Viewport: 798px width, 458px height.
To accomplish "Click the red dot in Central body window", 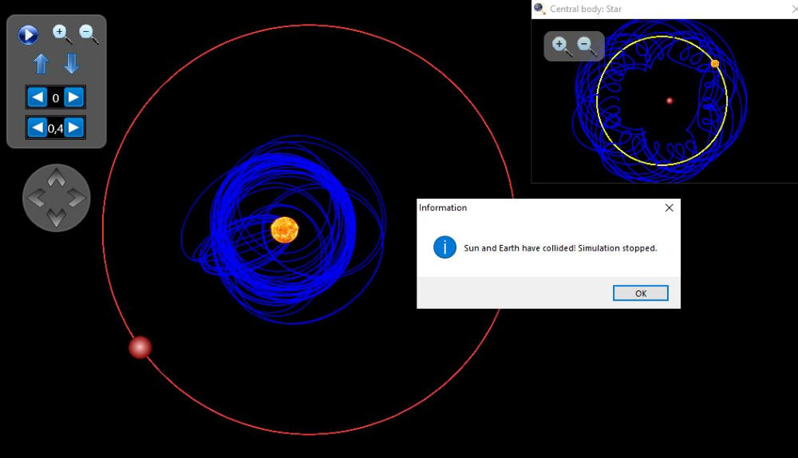I will coord(670,101).
